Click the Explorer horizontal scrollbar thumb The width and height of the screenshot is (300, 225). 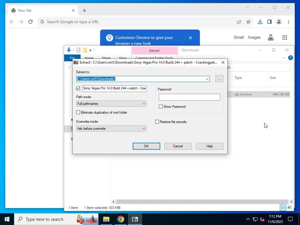[x=202, y=202]
